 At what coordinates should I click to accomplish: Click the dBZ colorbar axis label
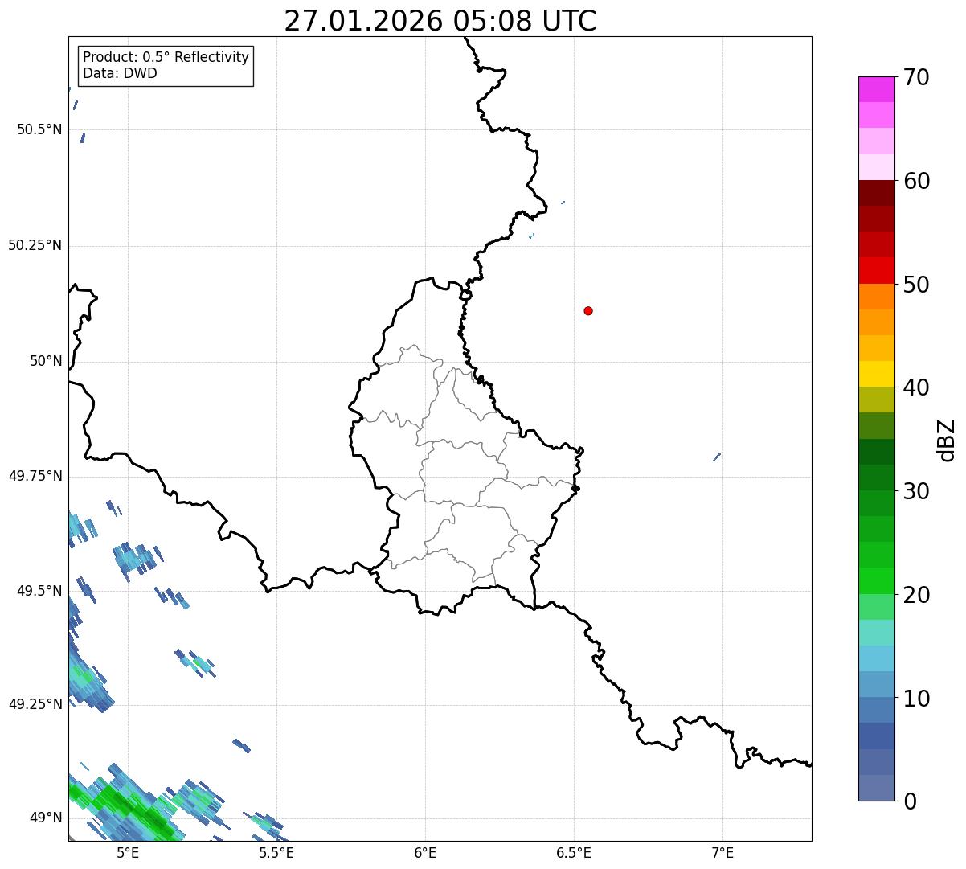[947, 440]
